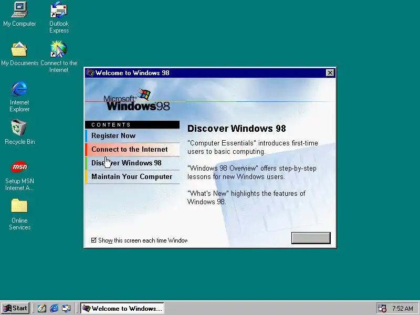Click the "Computer Essentials" description text
This screenshot has height=315, width=420.
(x=253, y=147)
